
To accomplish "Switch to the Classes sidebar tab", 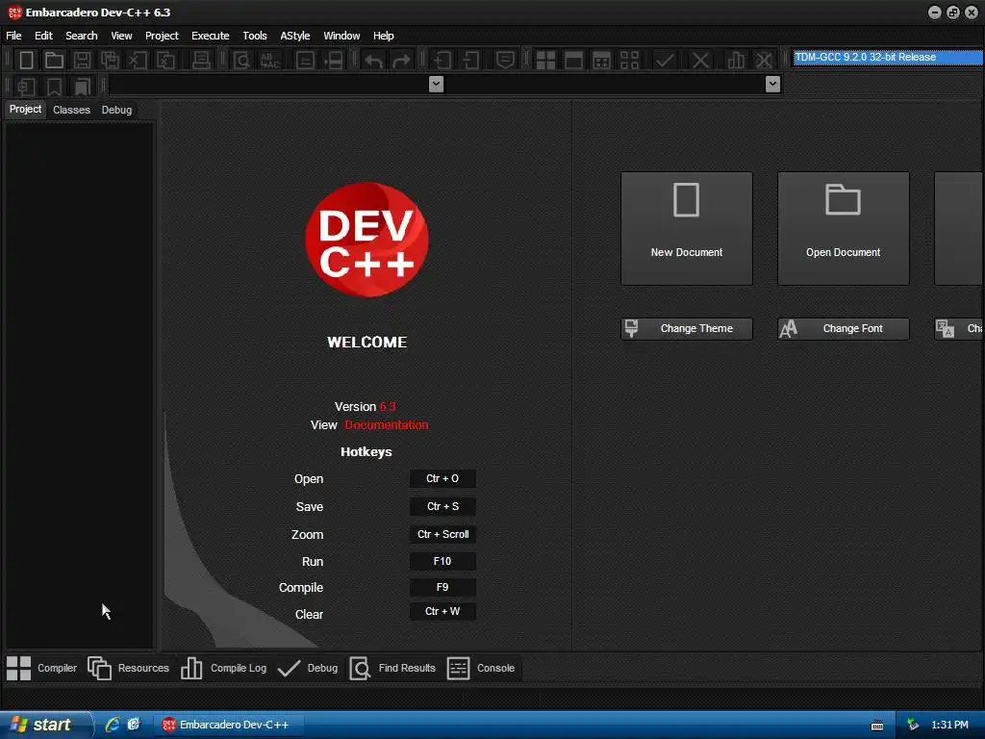I will [71, 110].
